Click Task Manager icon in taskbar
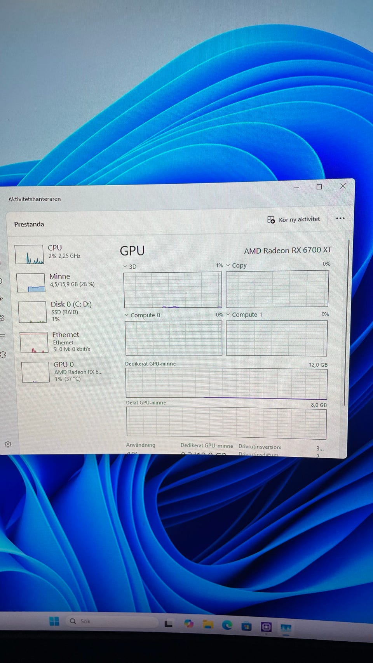Screen dimensions: 373x663 click(x=286, y=628)
